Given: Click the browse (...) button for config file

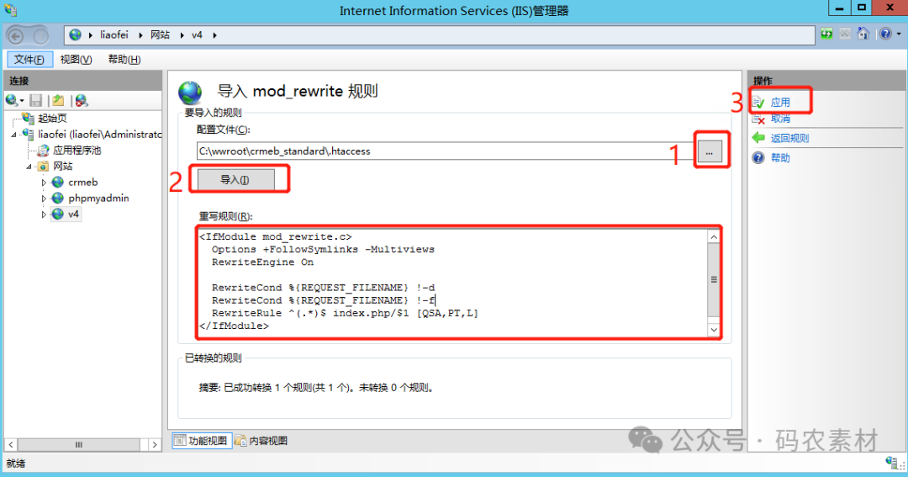Looking at the screenshot, I should [710, 152].
